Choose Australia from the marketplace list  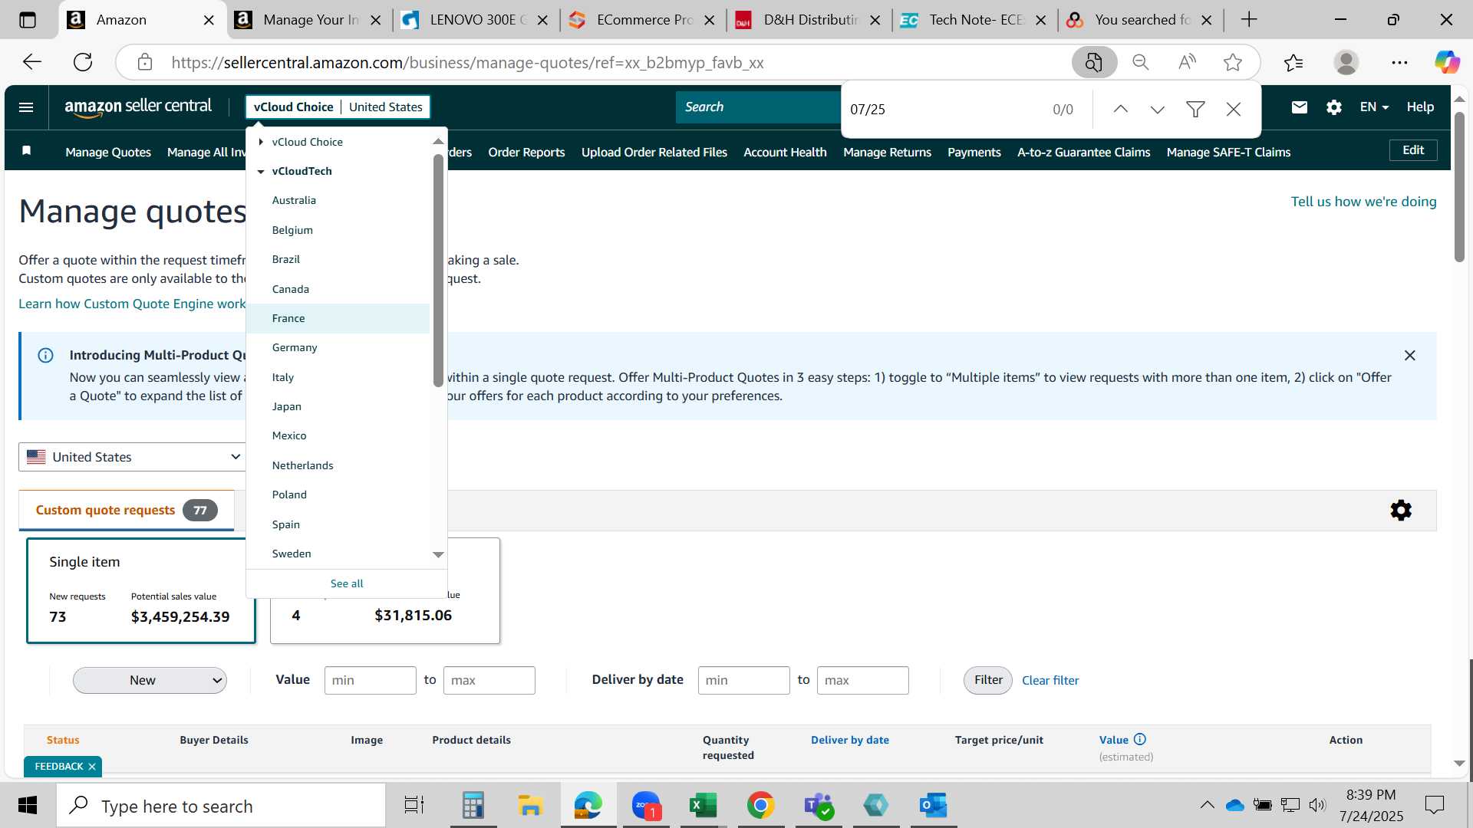click(x=338, y=200)
